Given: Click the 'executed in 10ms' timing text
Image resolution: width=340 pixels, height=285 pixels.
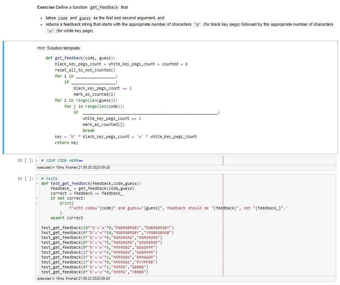Looking at the screenshot, I should [x=74, y=167].
